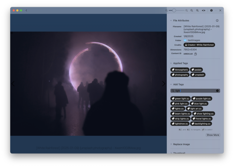Add the pink light tag
234x167 pixels.
pos(180,104)
